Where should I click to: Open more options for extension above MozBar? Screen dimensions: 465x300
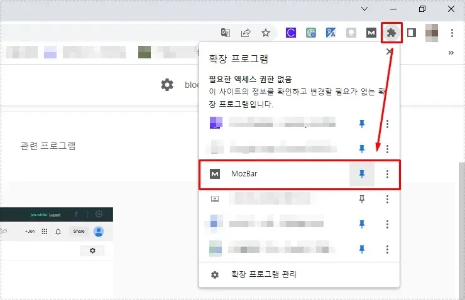pyautogui.click(x=387, y=148)
